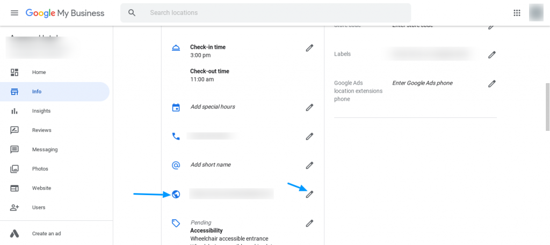Click Wheelchair accessible entrance text
Screen dimensions: 550x245
229,239
